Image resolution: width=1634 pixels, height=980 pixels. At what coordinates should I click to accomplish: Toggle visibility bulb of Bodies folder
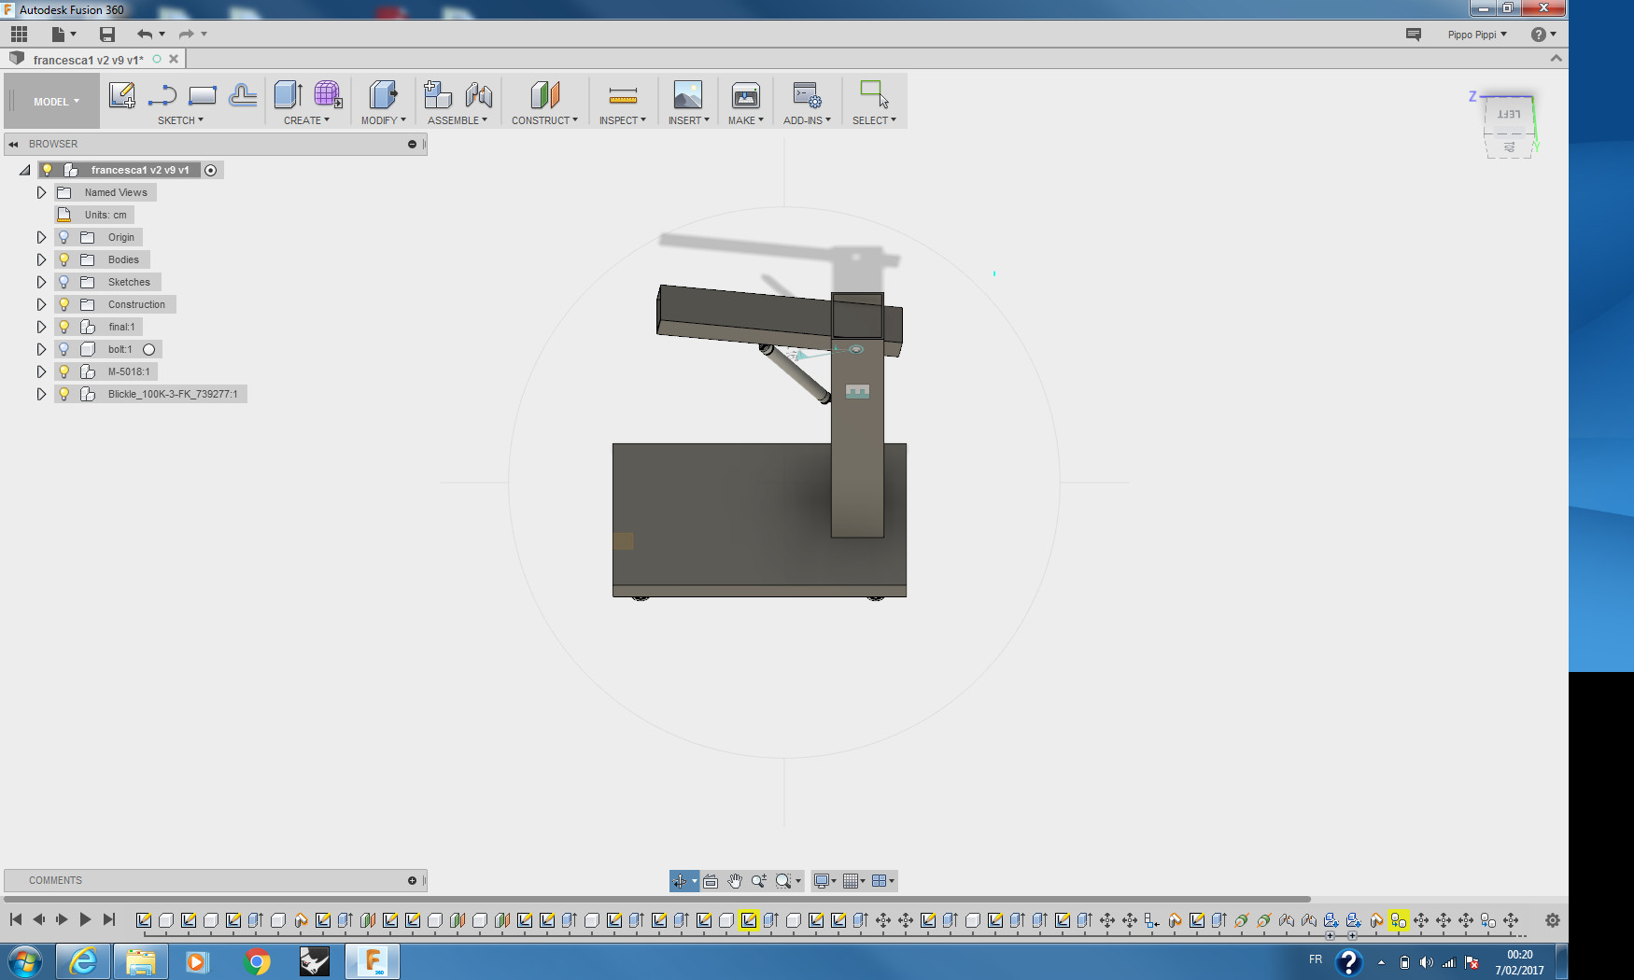pos(64,259)
